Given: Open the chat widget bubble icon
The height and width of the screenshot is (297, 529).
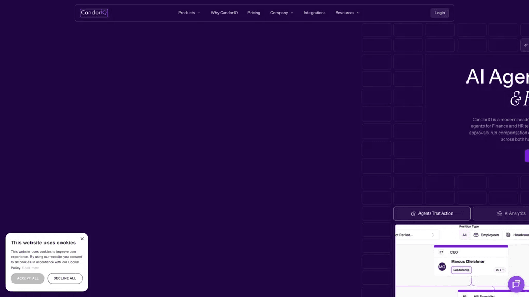Looking at the screenshot, I should pyautogui.click(x=516, y=284).
